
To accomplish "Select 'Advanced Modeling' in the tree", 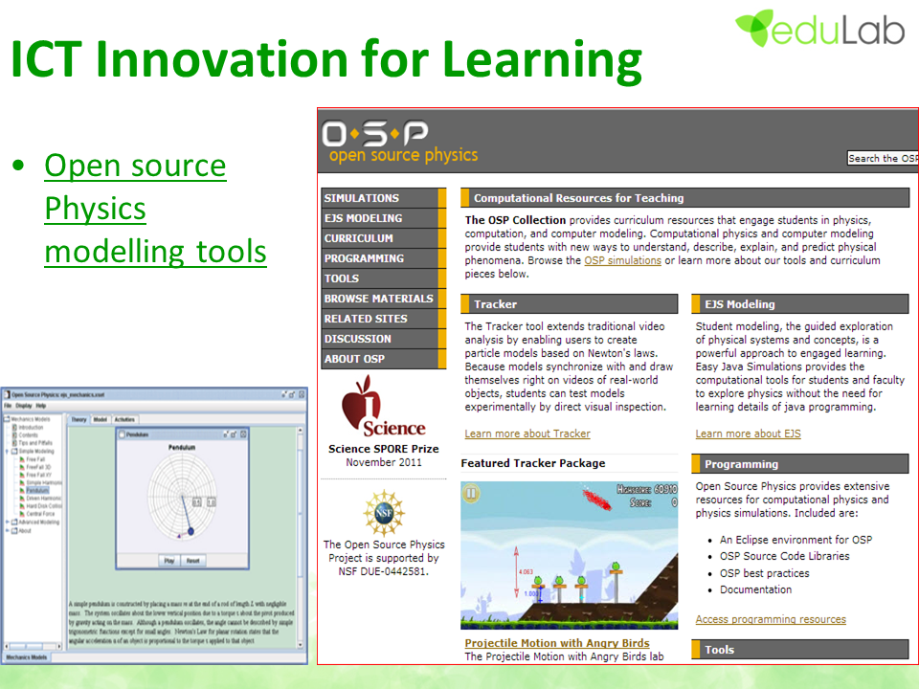I will [38, 522].
